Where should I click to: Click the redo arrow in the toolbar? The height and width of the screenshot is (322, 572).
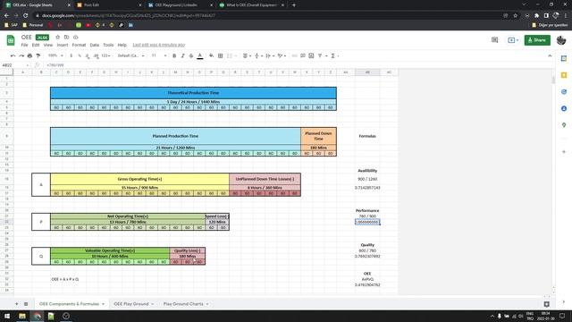(21, 55)
